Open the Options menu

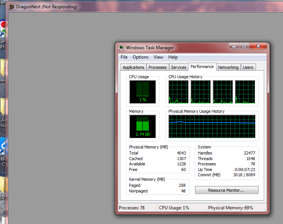click(x=141, y=57)
